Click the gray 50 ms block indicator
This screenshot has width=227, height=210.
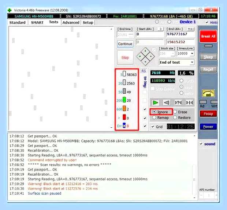(x=124, y=91)
